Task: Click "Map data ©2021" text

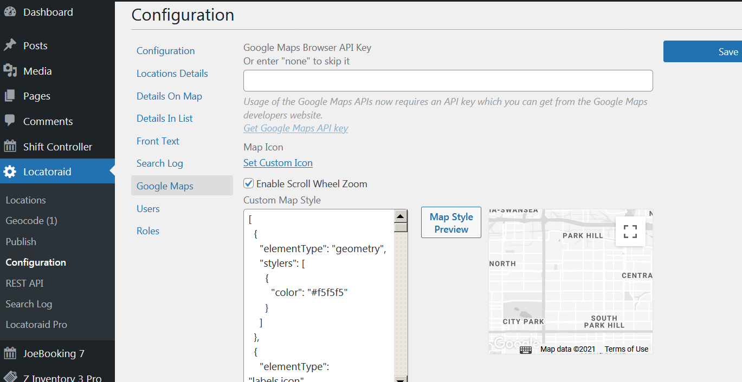Action: (568, 349)
